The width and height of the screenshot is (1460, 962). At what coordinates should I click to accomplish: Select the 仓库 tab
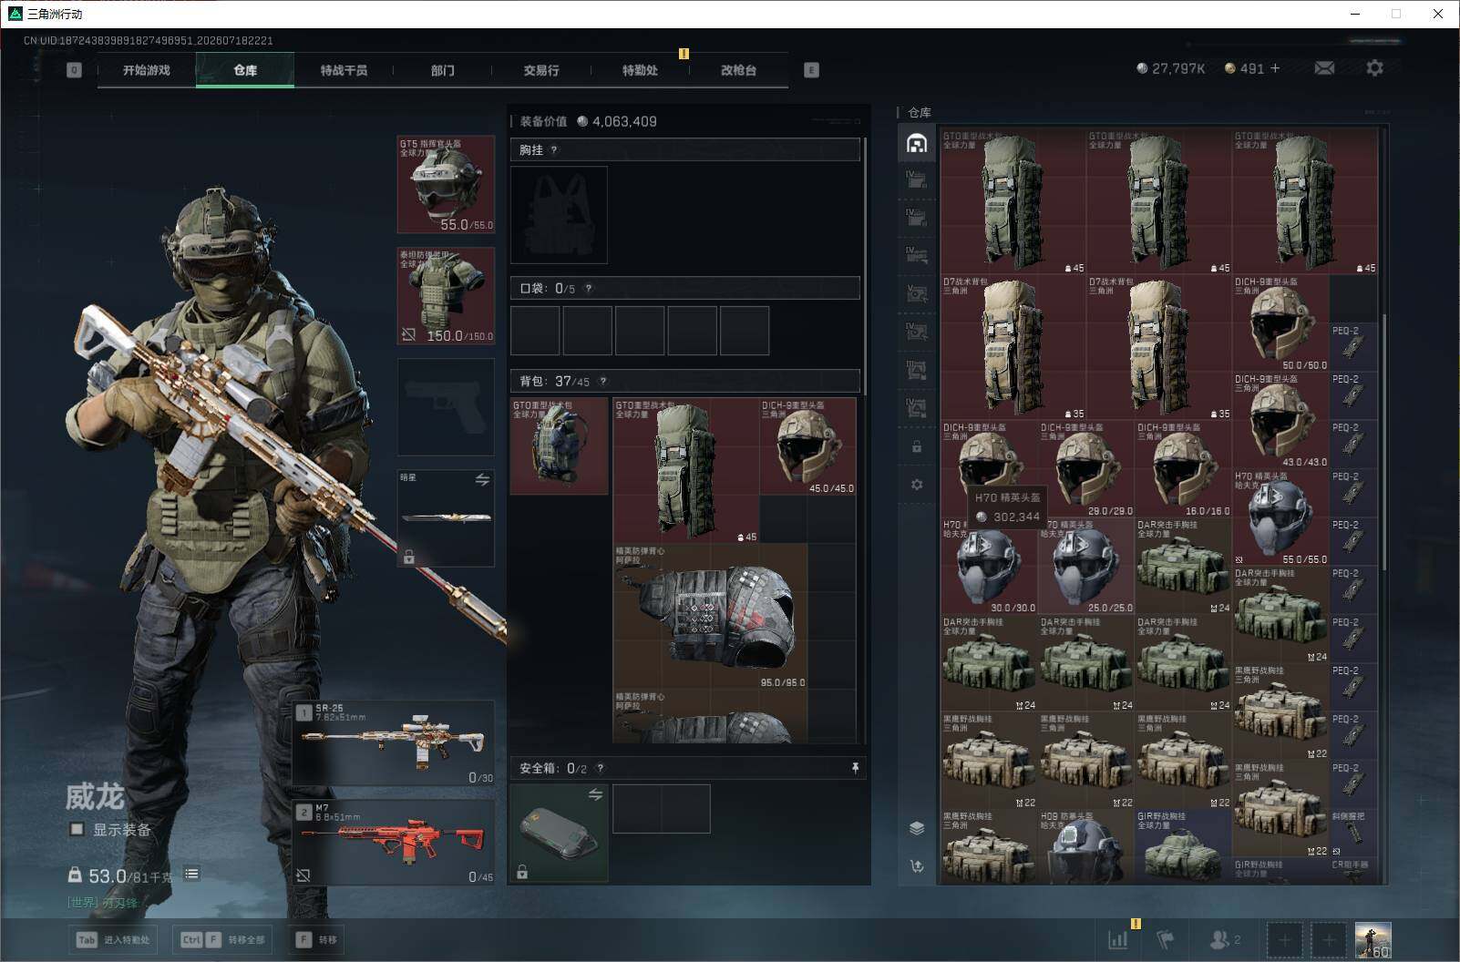[245, 70]
